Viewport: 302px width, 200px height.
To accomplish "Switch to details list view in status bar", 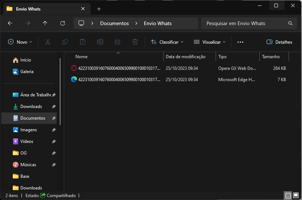I will click(288, 196).
